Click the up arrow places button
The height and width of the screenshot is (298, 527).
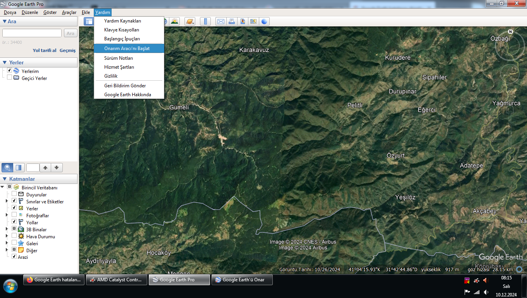[45, 168]
